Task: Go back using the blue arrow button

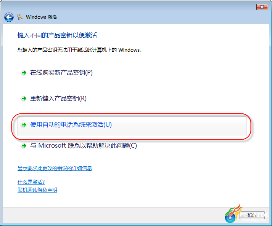Action: tap(9, 17)
